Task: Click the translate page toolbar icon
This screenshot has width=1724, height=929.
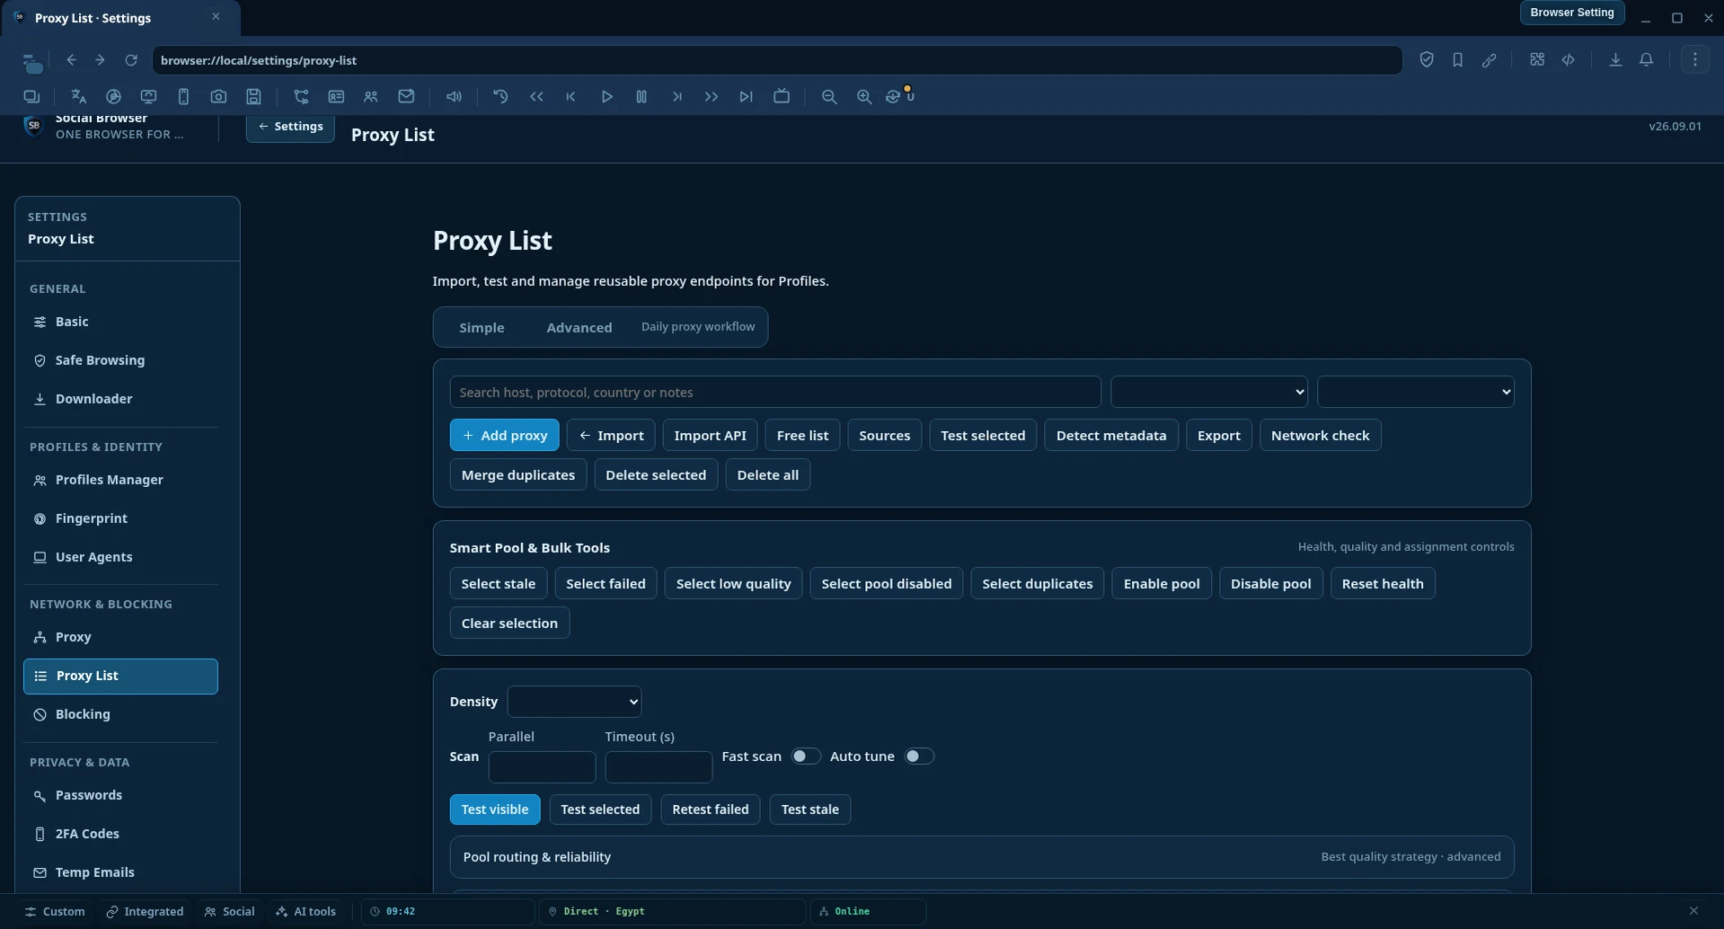Action: tap(79, 96)
